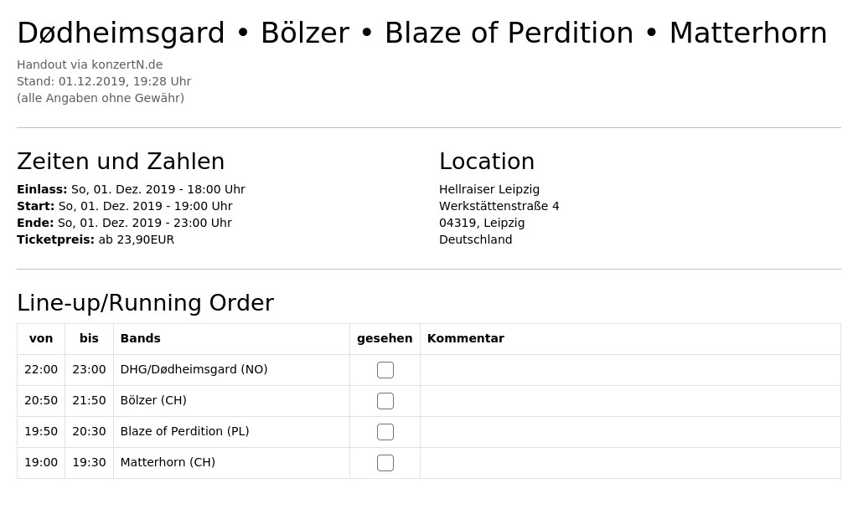Tick the gesehen checkbox for Bölzer
Image resolution: width=858 pixels, height=509 pixels.
click(385, 401)
